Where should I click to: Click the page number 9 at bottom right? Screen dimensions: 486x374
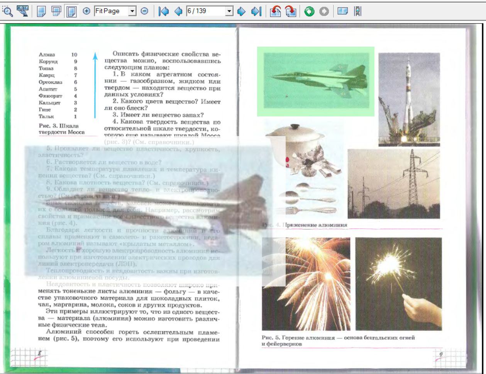440,355
